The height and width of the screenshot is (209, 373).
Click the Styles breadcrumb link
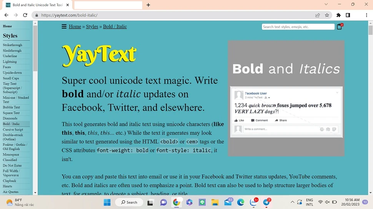tap(92, 26)
